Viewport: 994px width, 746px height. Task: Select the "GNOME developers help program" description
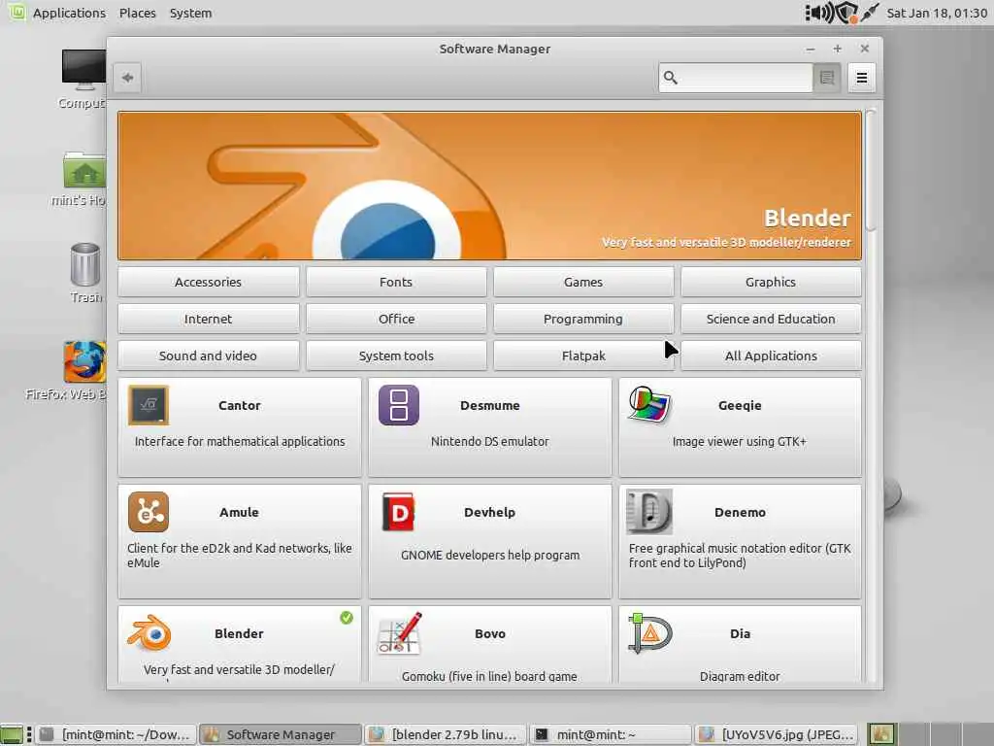490,555
